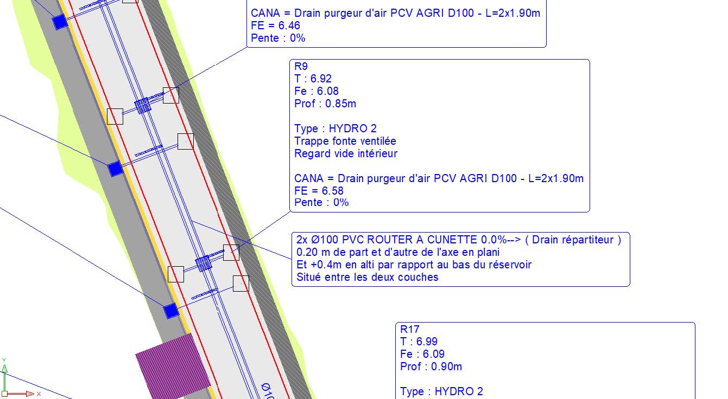This screenshot has height=399, width=728.
Task: Click the "R17" label text
Action: [409, 329]
